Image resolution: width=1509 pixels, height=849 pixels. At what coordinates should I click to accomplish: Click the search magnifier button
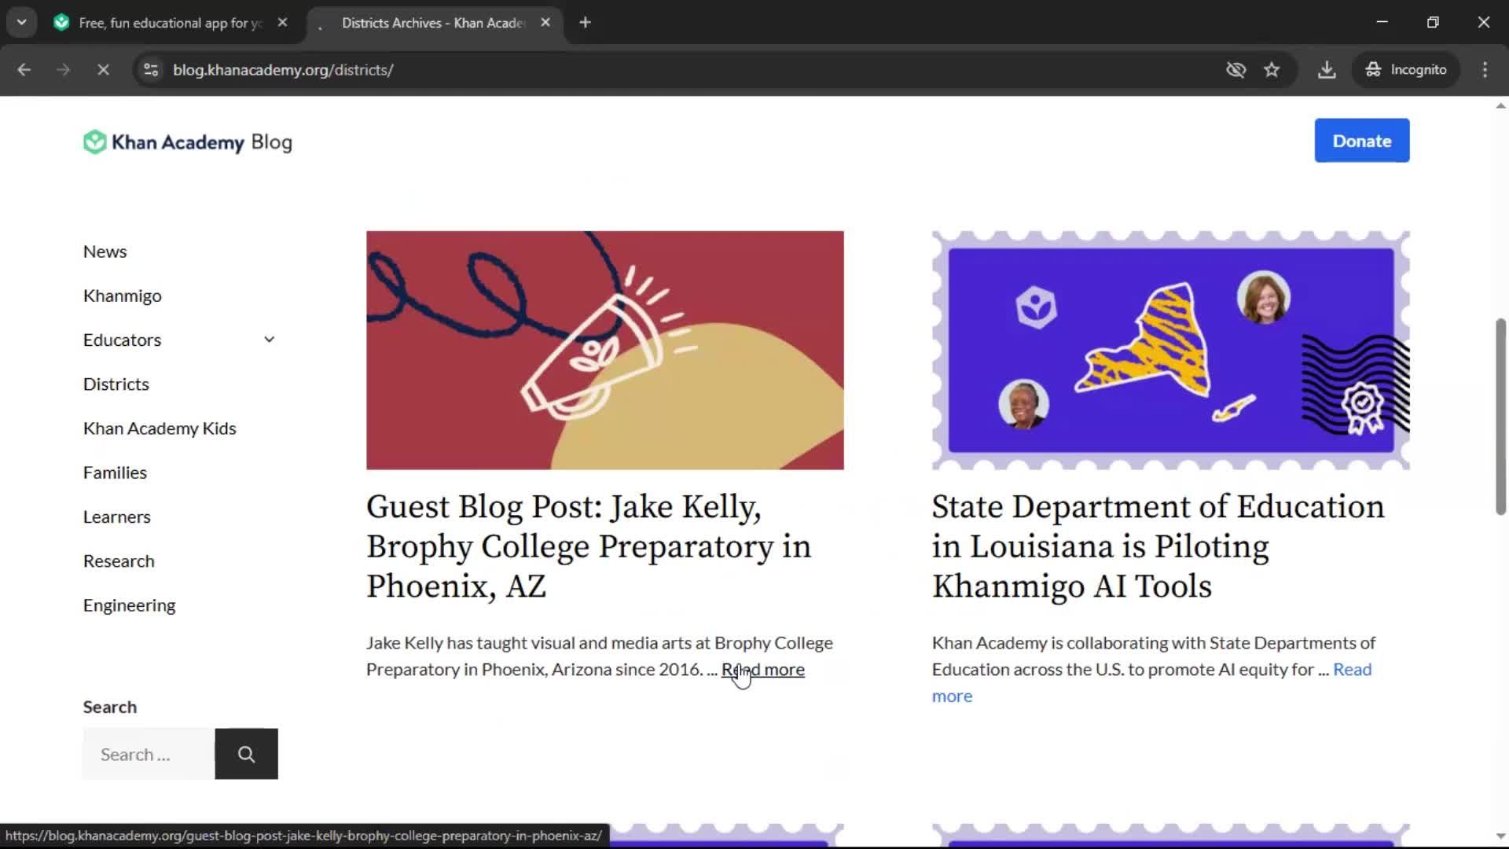point(246,754)
